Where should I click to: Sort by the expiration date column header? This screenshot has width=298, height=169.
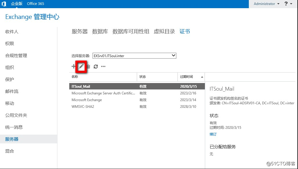coord(191,77)
